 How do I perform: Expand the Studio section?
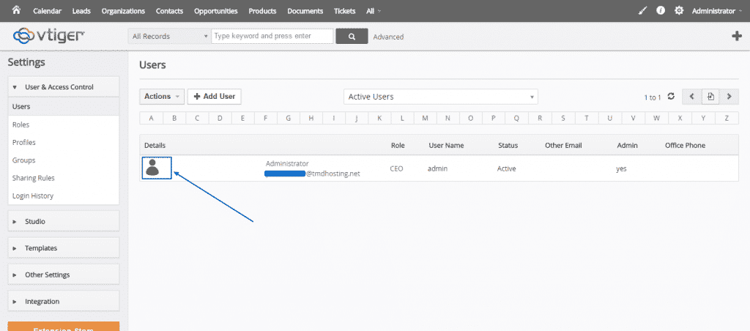click(64, 221)
